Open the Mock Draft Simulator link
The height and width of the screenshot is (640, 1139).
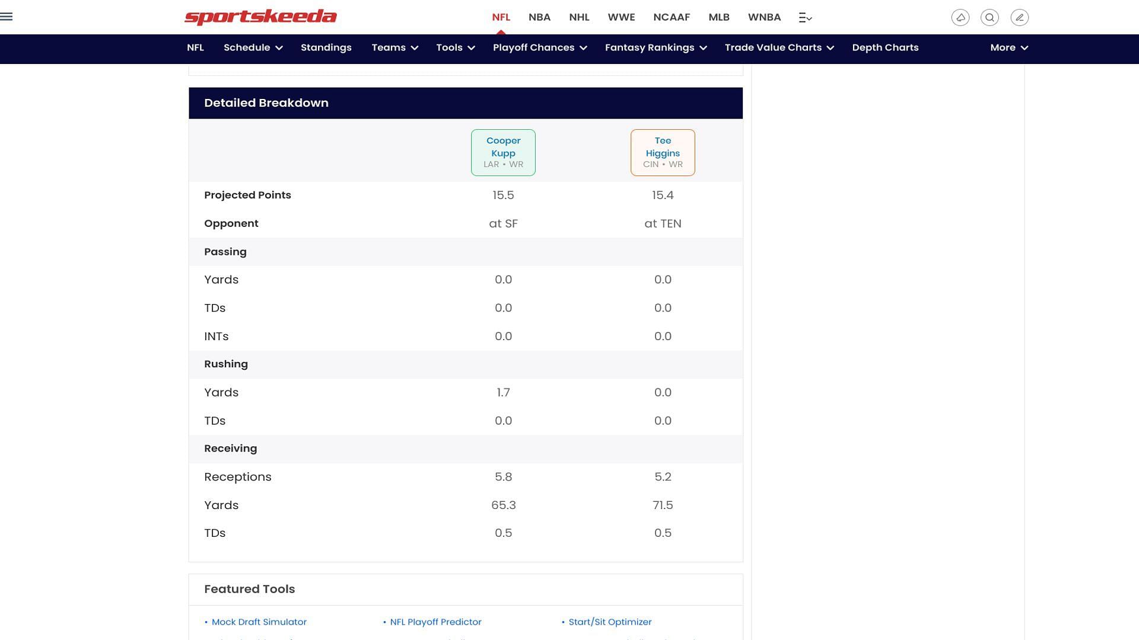point(259,622)
